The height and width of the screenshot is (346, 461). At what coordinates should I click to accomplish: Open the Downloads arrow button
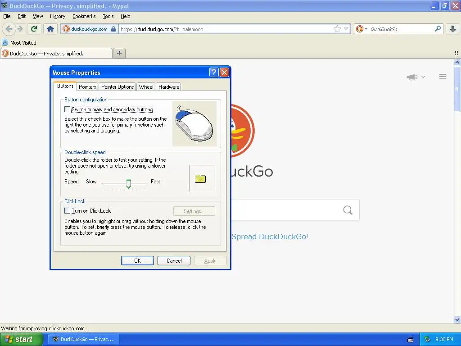coord(453,29)
